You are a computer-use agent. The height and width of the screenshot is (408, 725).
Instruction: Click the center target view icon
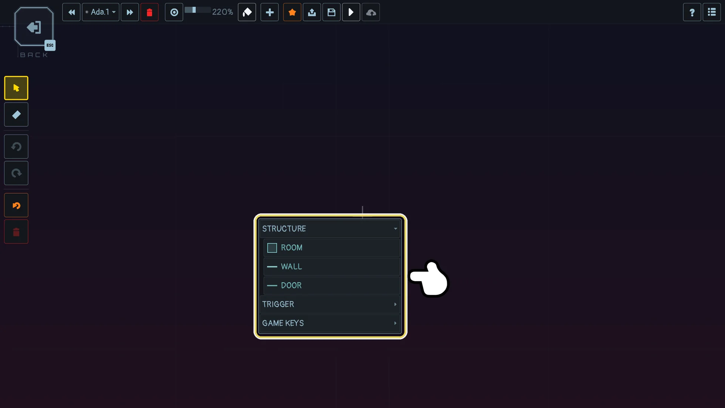pos(174,12)
